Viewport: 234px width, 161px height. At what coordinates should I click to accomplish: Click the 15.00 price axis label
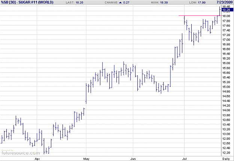[x=226, y=87]
